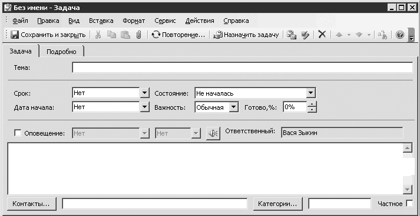Screen dimensions: 420x216
Task: Click the Контакты... button
Action: 32,204
